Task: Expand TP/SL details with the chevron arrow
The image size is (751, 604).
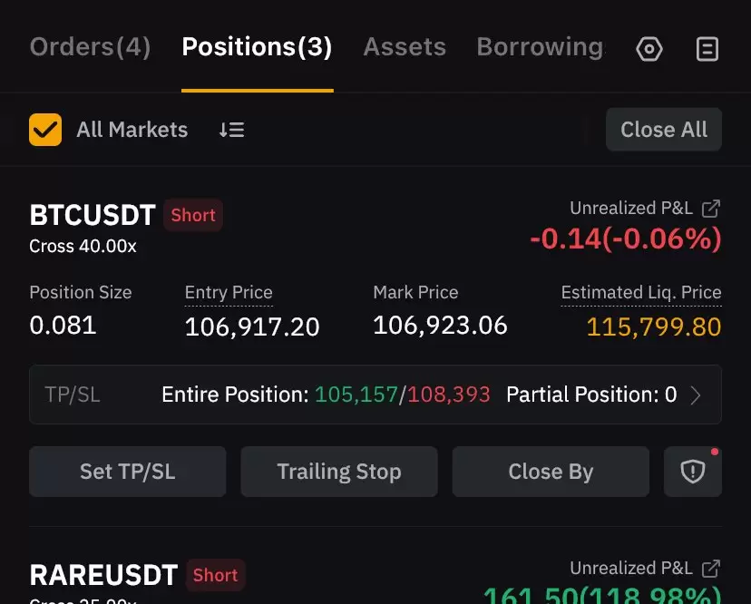Action: click(696, 395)
